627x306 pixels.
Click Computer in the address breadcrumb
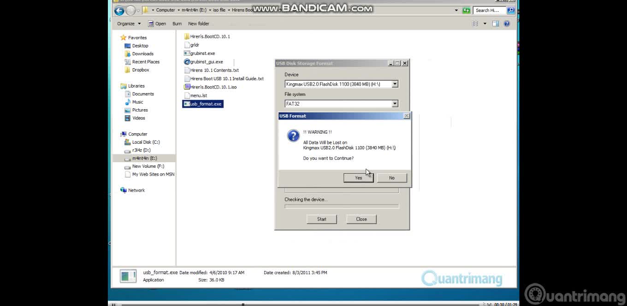[x=166, y=10]
